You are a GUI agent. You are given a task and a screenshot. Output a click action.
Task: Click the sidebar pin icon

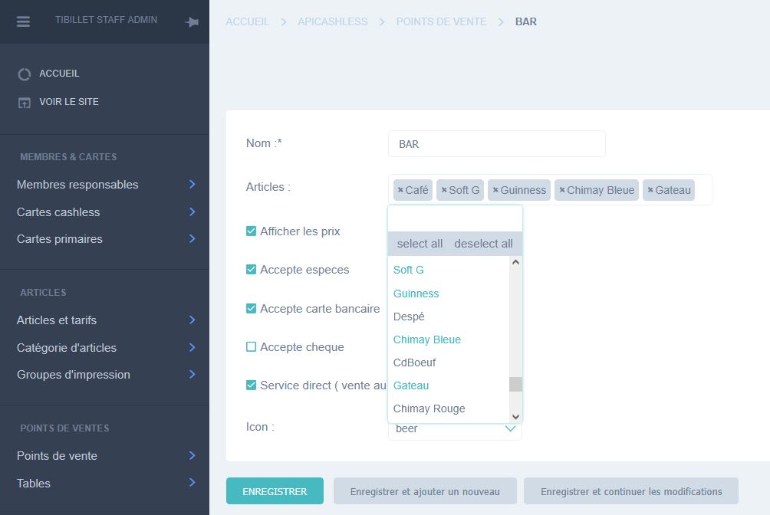[x=192, y=23]
